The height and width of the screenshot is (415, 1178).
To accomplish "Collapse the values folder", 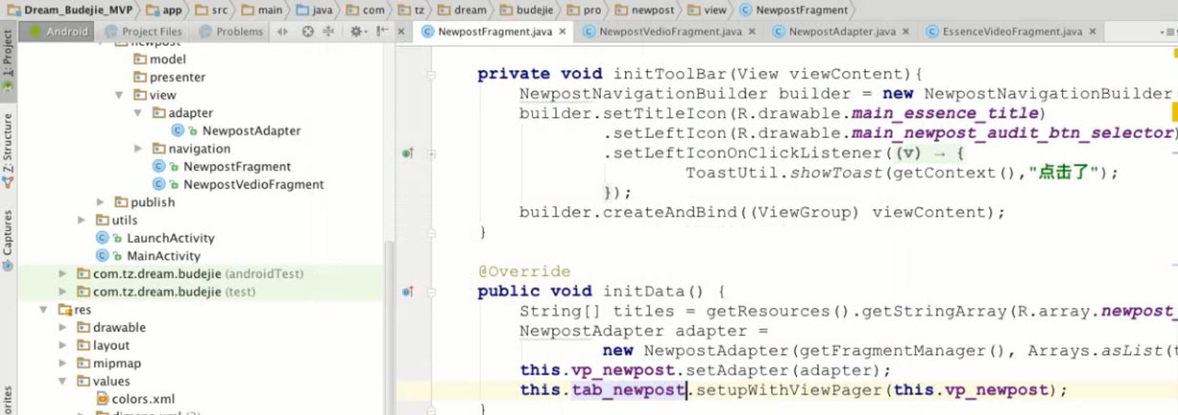I will coord(63,381).
